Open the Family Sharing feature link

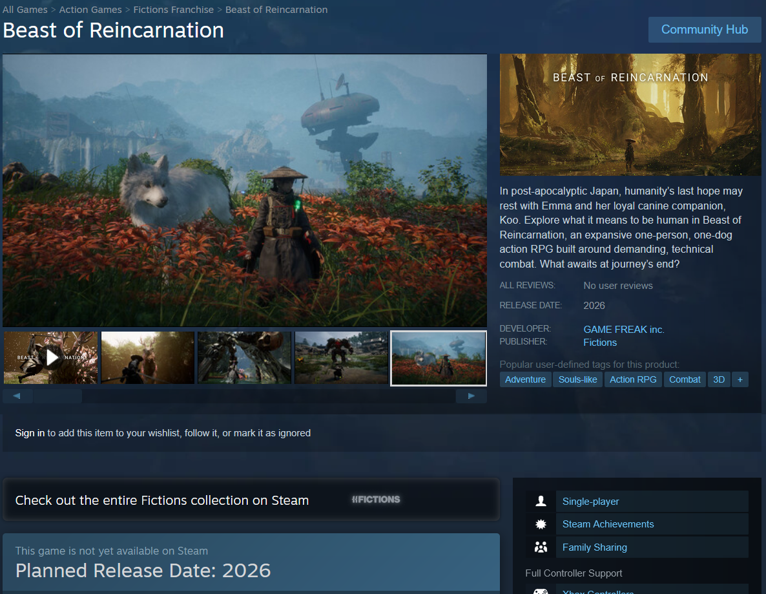(x=652, y=547)
